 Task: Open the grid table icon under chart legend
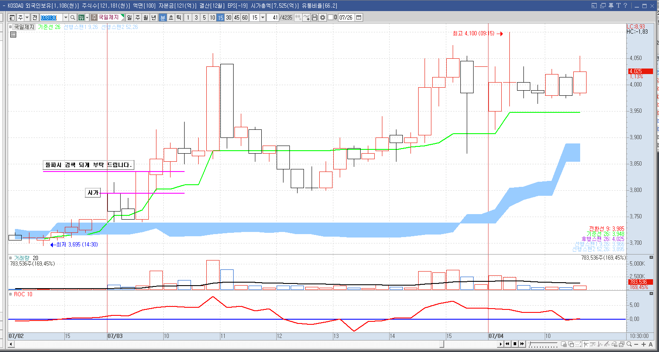13,34
